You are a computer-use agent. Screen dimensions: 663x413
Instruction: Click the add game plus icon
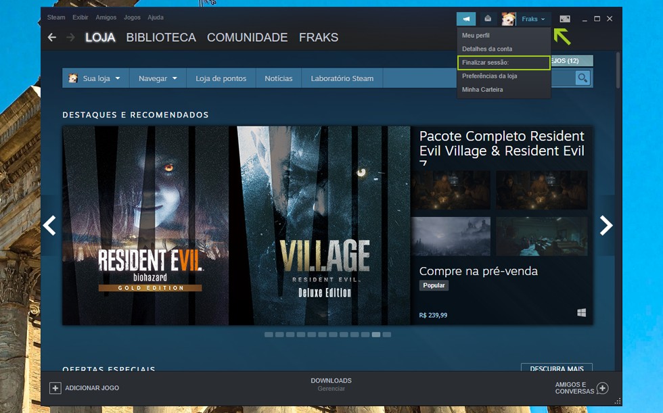[x=55, y=388]
